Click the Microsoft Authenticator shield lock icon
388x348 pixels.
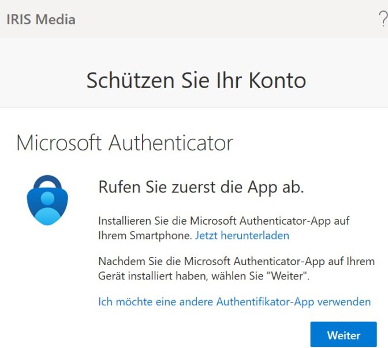[x=47, y=201]
